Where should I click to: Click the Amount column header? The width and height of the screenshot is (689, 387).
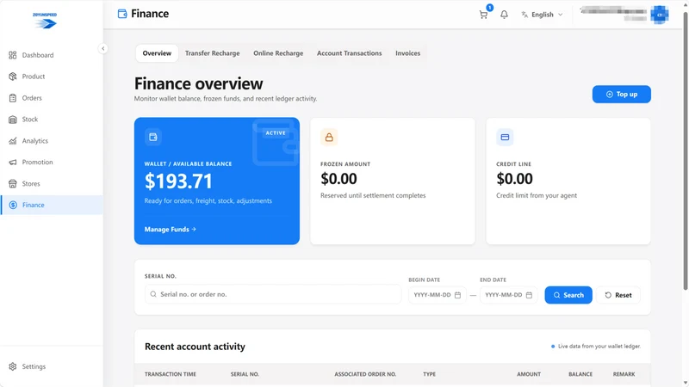529,374
